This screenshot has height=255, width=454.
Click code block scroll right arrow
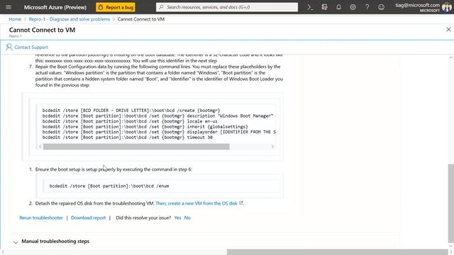(x=272, y=147)
